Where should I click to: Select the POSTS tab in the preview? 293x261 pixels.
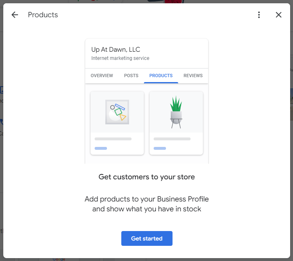[x=131, y=76]
